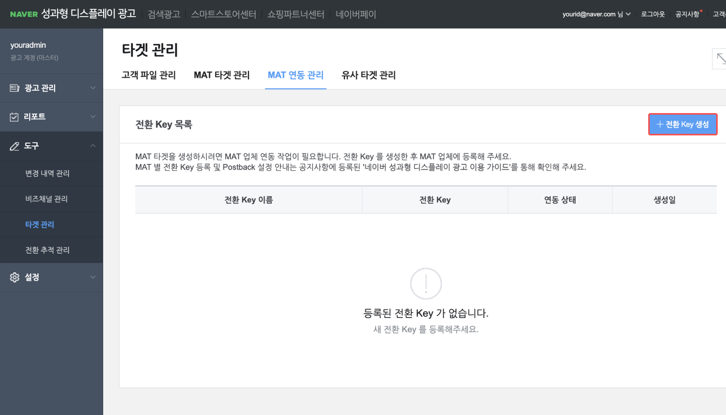Image resolution: width=726 pixels, height=415 pixels.
Task: Click the 전환 Key column header
Action: [x=435, y=200]
